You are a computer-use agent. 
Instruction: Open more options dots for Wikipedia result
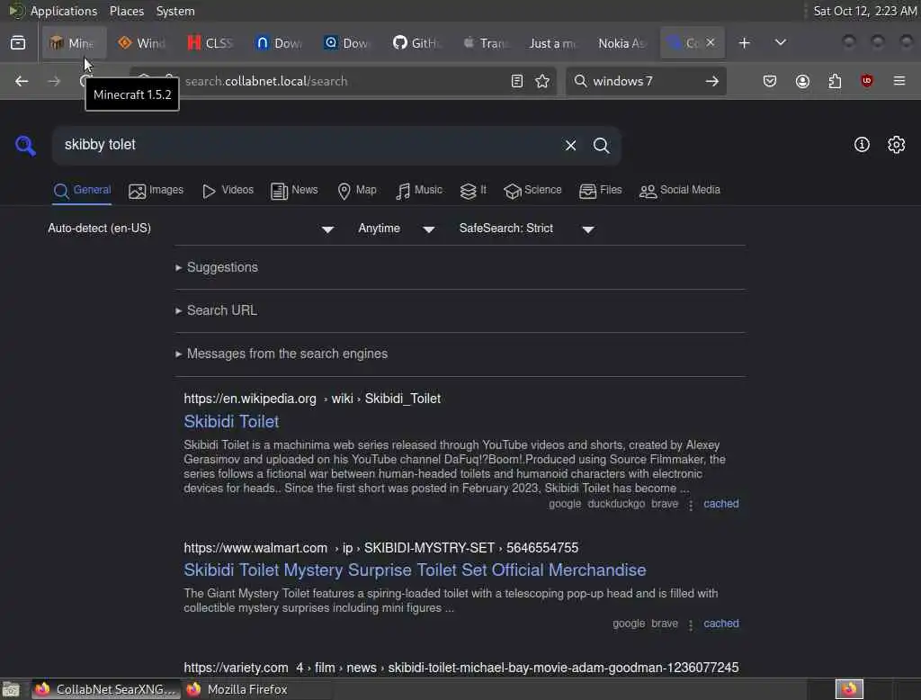pyautogui.click(x=691, y=505)
